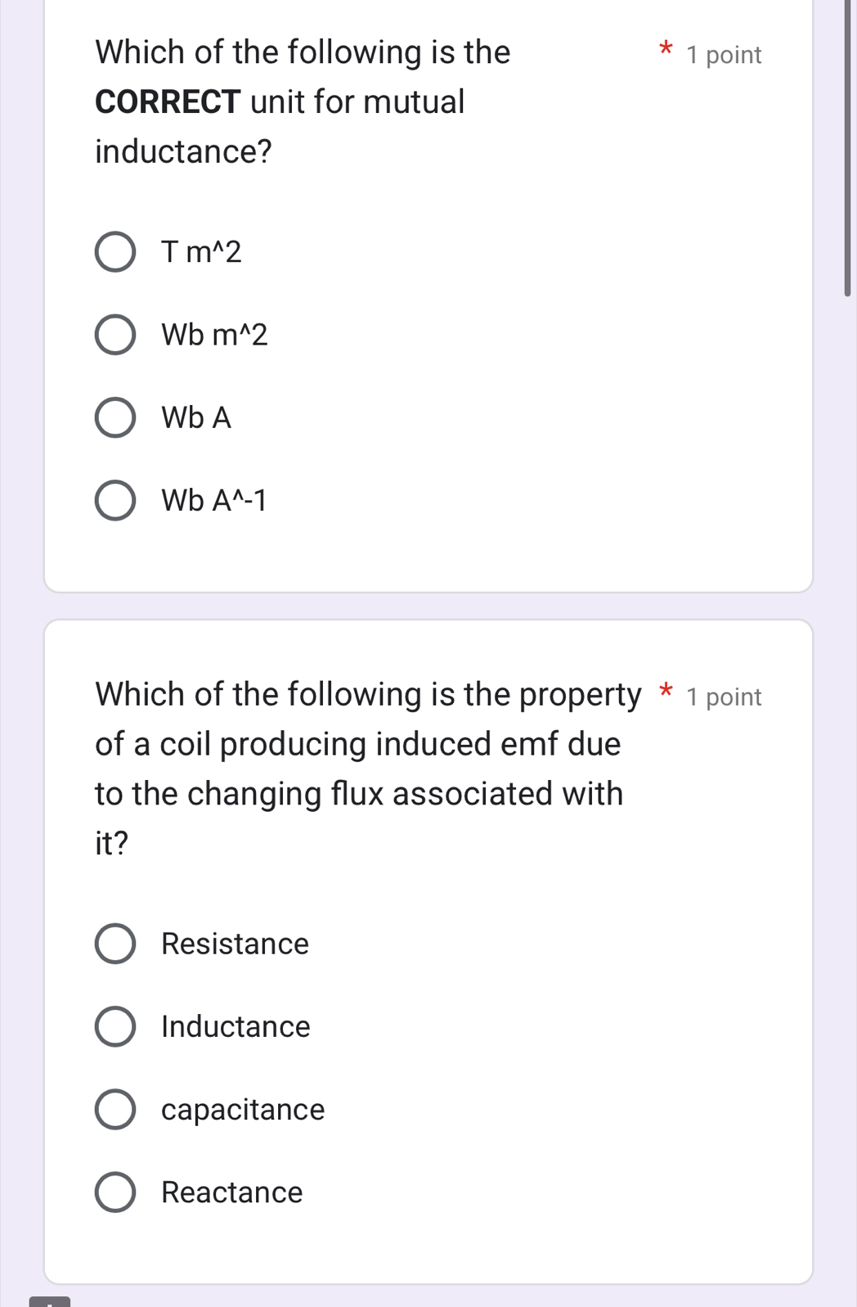Select the T m^2 answer option
Image resolution: width=857 pixels, height=1307 pixels.
click(x=117, y=251)
